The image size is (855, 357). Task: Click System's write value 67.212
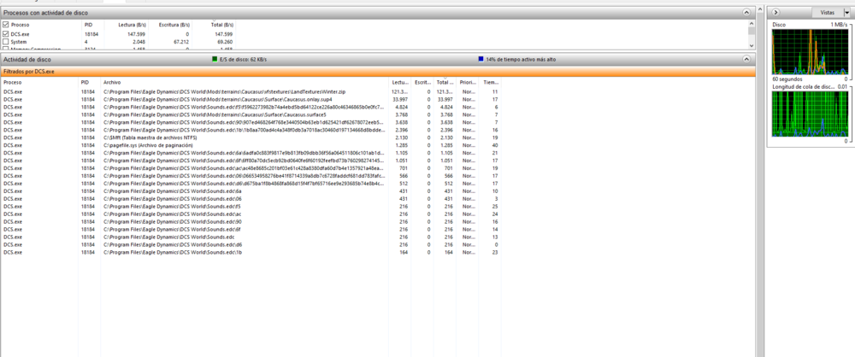point(181,42)
